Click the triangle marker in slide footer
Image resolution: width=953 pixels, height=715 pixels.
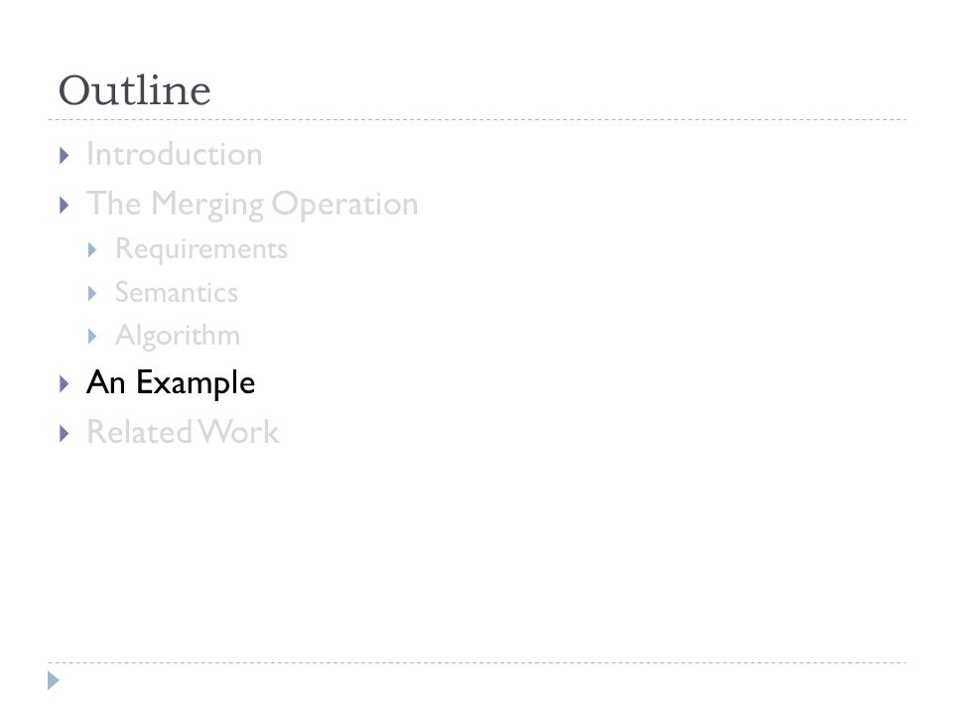[54, 680]
